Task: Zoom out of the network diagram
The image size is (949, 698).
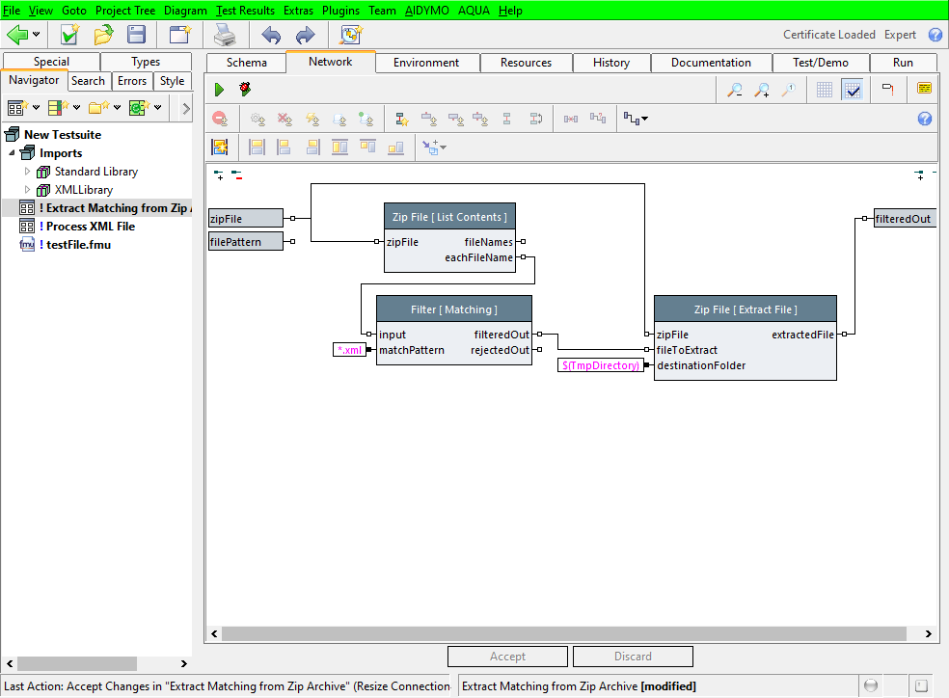Action: tap(735, 90)
